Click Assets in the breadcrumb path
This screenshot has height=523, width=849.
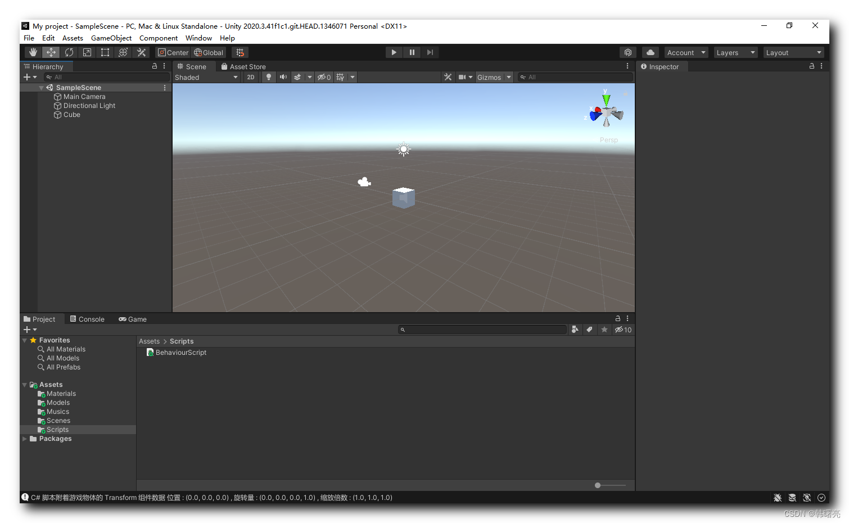click(149, 341)
